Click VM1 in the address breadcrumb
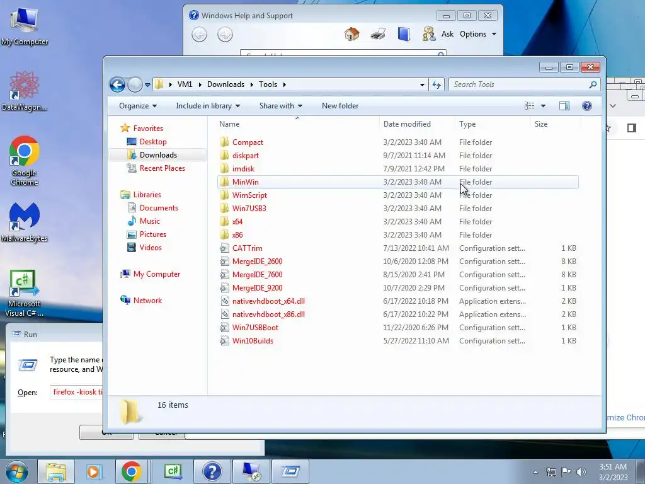 [185, 84]
